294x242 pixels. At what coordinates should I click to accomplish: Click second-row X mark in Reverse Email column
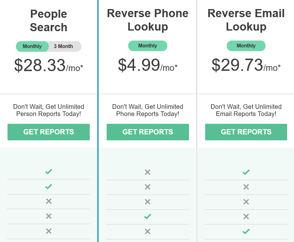(x=246, y=187)
